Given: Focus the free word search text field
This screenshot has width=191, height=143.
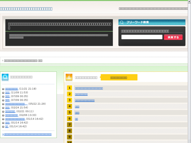Looking at the screenshot, I should point(142,37).
